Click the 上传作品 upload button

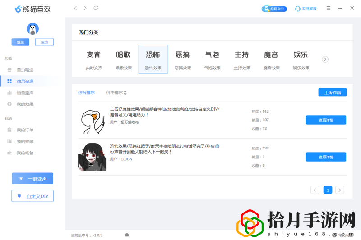tap(333, 92)
